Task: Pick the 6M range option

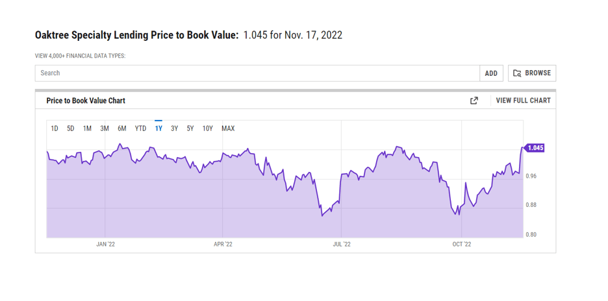Action: pos(122,128)
